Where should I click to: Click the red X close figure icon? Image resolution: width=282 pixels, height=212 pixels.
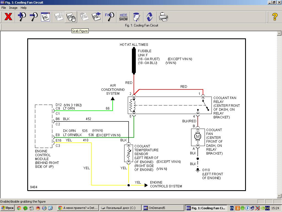tap(8, 17)
